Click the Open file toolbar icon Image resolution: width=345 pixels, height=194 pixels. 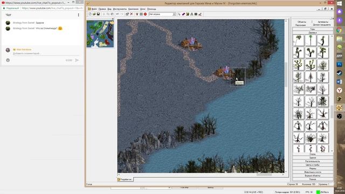(94, 14)
